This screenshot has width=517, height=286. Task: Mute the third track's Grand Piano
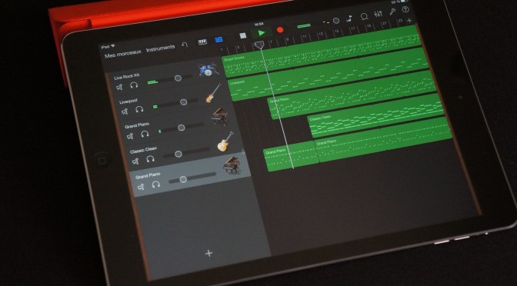130,136
